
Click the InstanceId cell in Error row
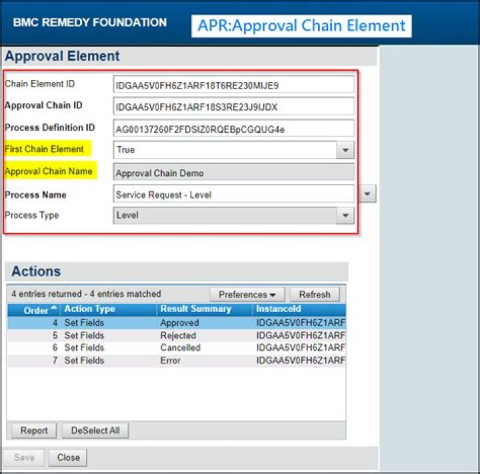tap(301, 361)
